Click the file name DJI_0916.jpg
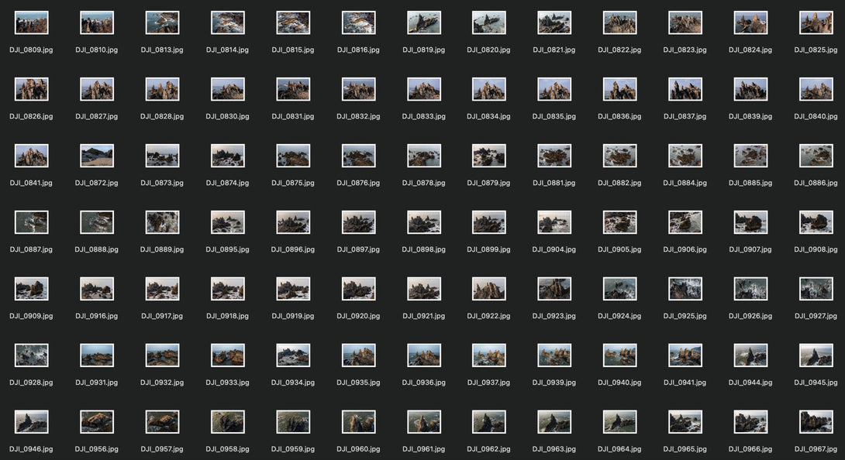The height and width of the screenshot is (460, 845). click(x=97, y=316)
